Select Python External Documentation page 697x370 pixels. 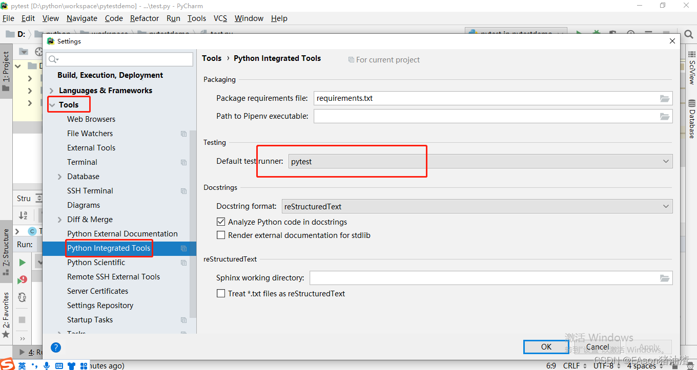(x=122, y=234)
